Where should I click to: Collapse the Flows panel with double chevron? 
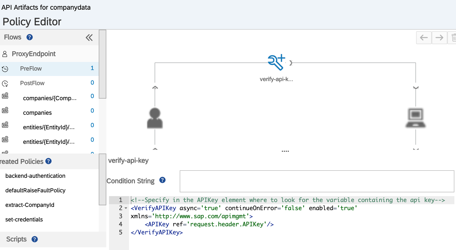click(x=89, y=37)
